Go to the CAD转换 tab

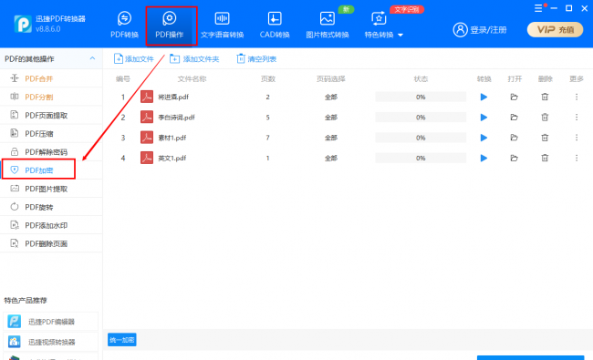click(x=275, y=25)
